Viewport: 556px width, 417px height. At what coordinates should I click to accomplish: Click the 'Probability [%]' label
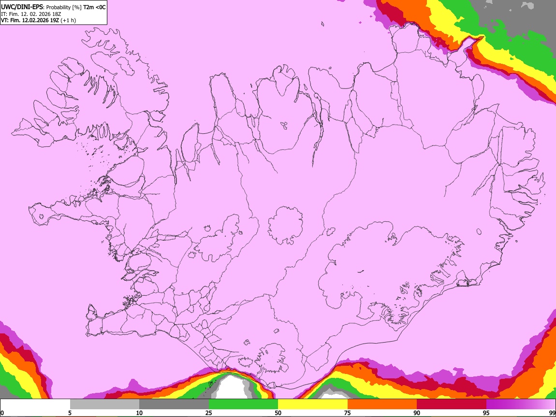click(x=64, y=7)
